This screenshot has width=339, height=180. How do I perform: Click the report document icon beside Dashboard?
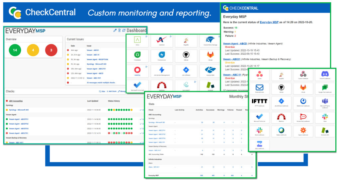pos(119,30)
